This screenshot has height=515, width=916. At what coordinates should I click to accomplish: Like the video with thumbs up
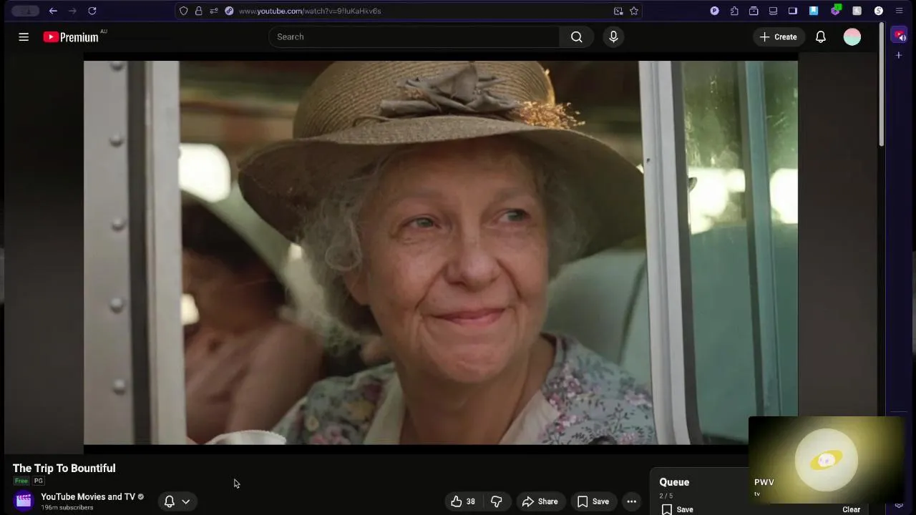[x=463, y=501]
